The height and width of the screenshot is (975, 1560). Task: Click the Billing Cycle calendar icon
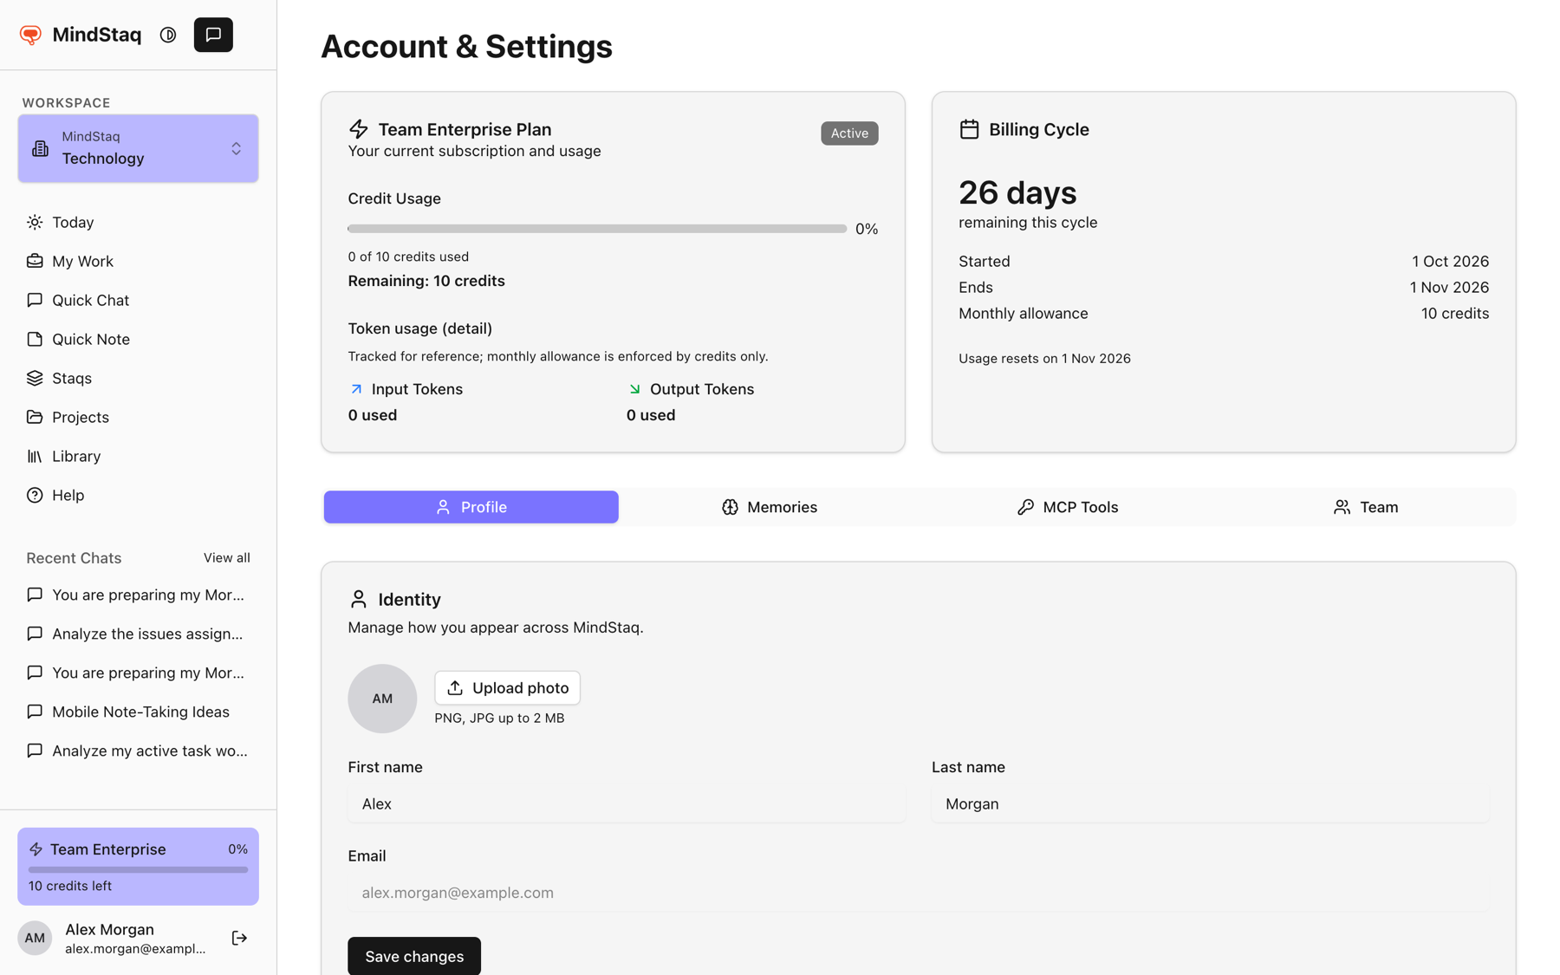(x=969, y=130)
